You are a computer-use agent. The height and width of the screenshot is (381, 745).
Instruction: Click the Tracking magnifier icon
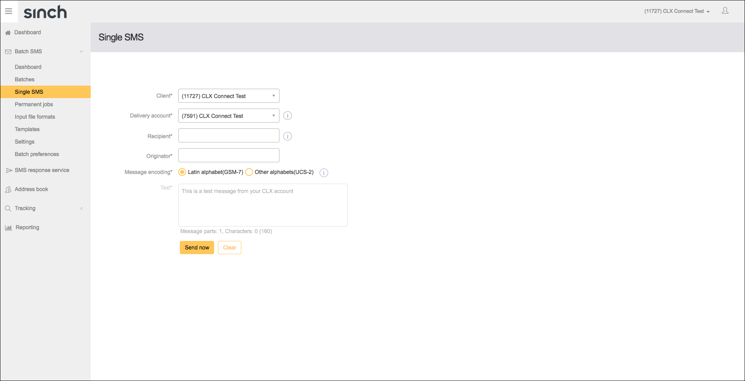click(8, 208)
